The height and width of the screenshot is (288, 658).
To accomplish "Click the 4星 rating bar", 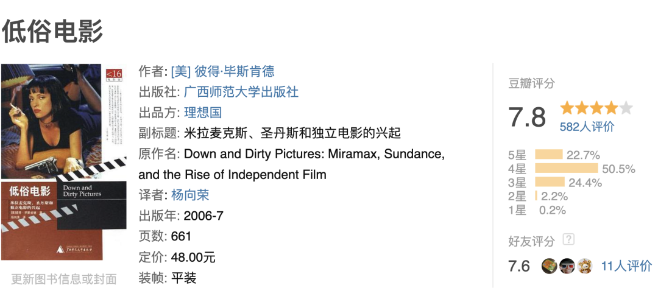I will pos(566,169).
